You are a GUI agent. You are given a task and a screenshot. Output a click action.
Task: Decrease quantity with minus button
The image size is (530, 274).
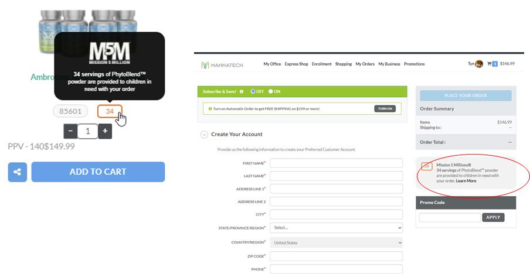coord(70,131)
